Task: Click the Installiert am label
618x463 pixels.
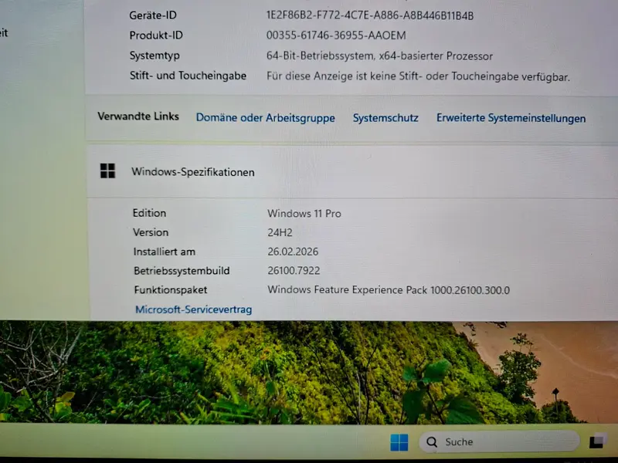Action: [164, 252]
